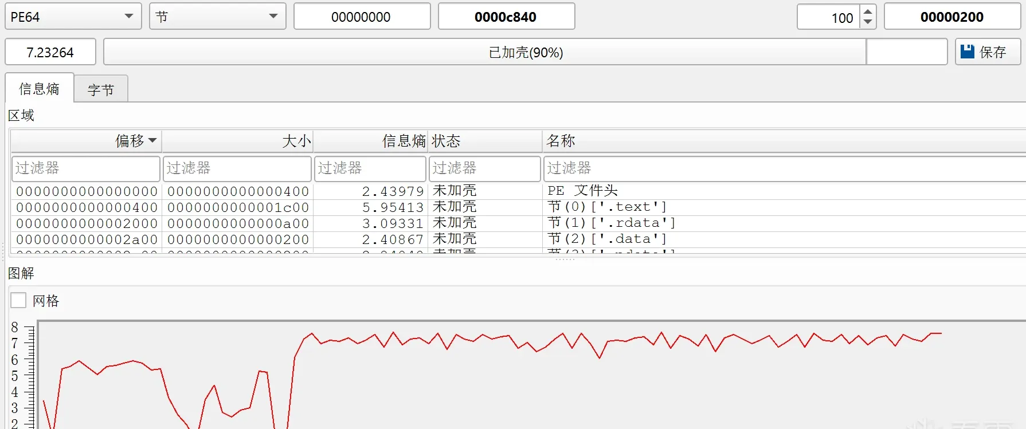This screenshot has width=1026, height=429.
Task: Click the 偏移 column filter field
Action: (x=86, y=168)
